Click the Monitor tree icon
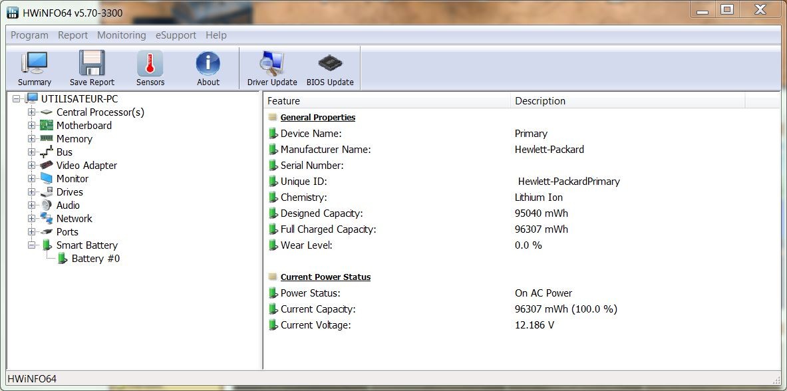The image size is (787, 391). 46,178
